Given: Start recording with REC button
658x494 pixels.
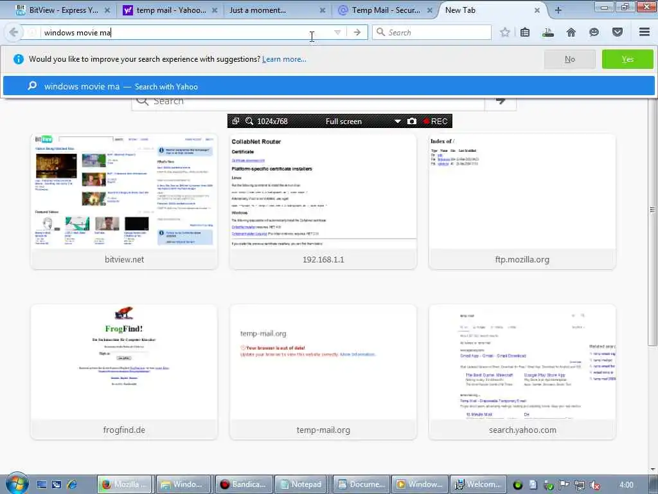Looking at the screenshot, I should click(436, 121).
